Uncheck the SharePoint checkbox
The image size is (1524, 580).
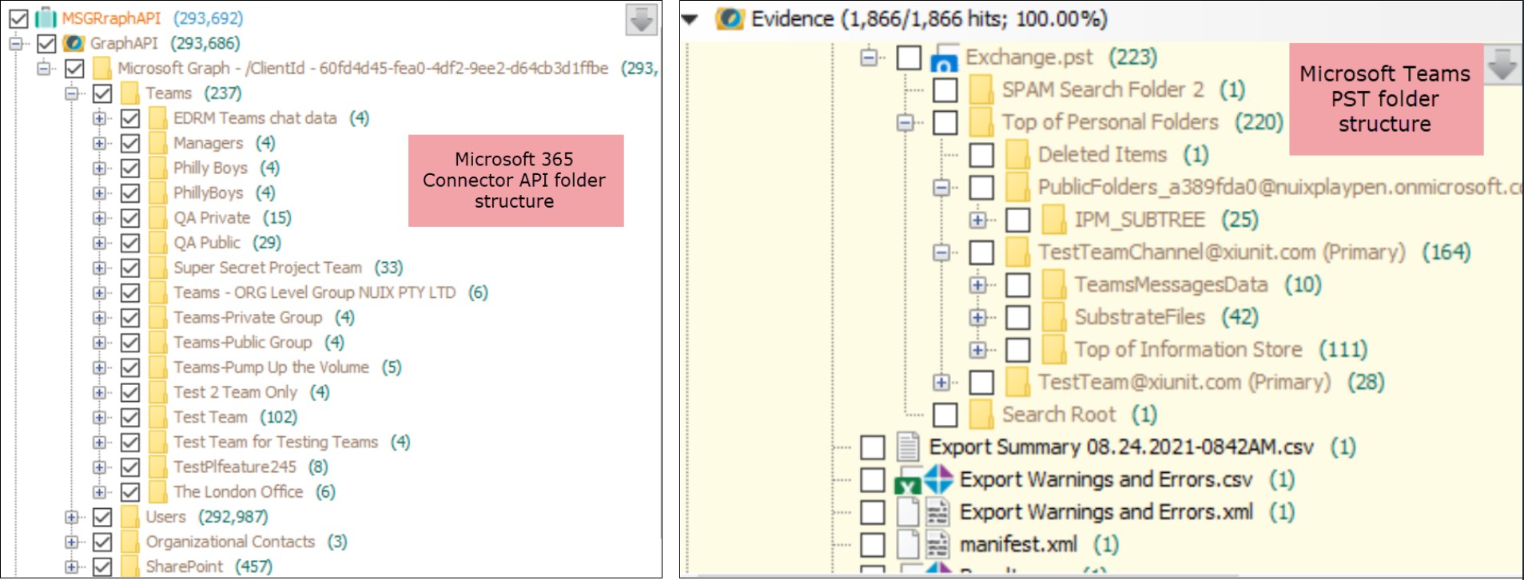[x=102, y=566]
